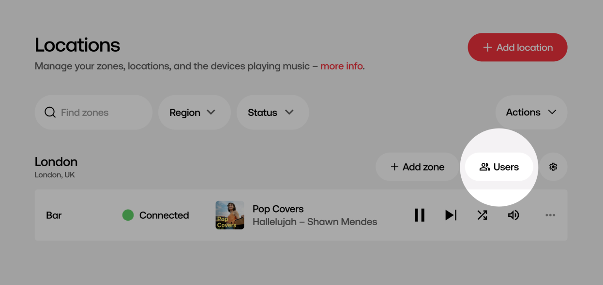Click the Users button for London

point(499,167)
